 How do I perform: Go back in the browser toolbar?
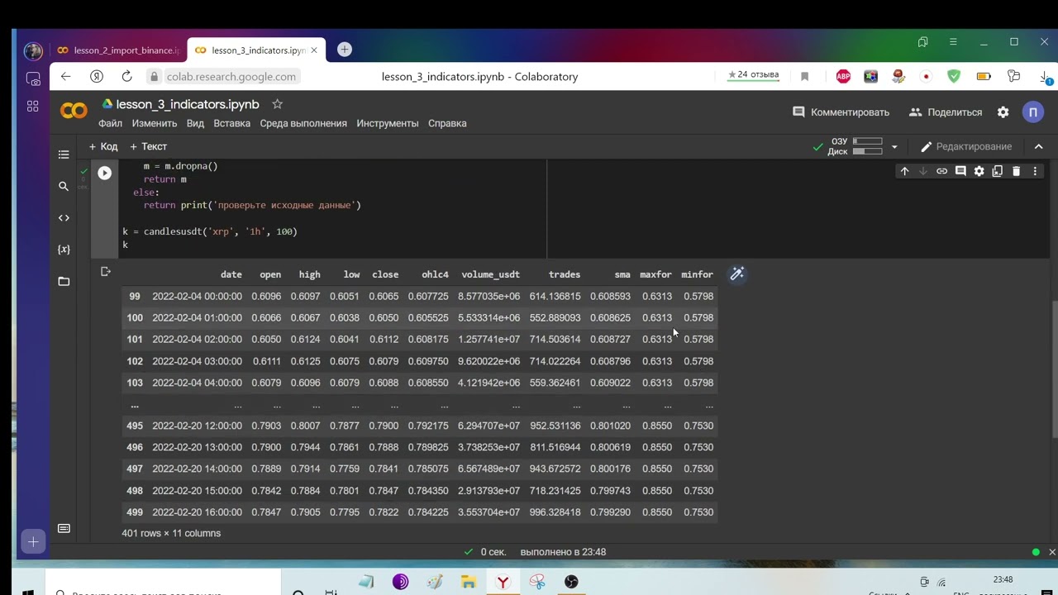(66, 76)
